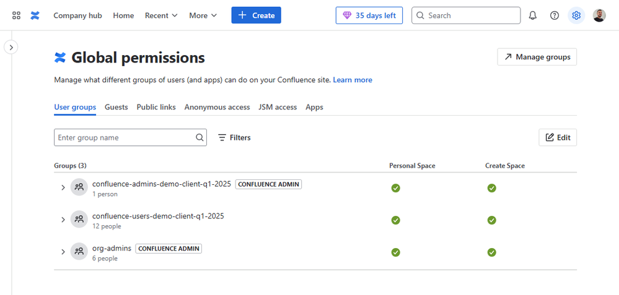
Task: Click the Groups (3) column header
Action: [x=70, y=166]
